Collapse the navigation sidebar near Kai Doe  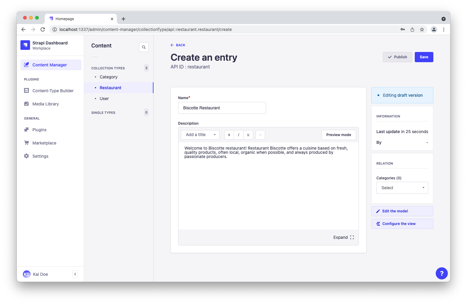point(75,274)
